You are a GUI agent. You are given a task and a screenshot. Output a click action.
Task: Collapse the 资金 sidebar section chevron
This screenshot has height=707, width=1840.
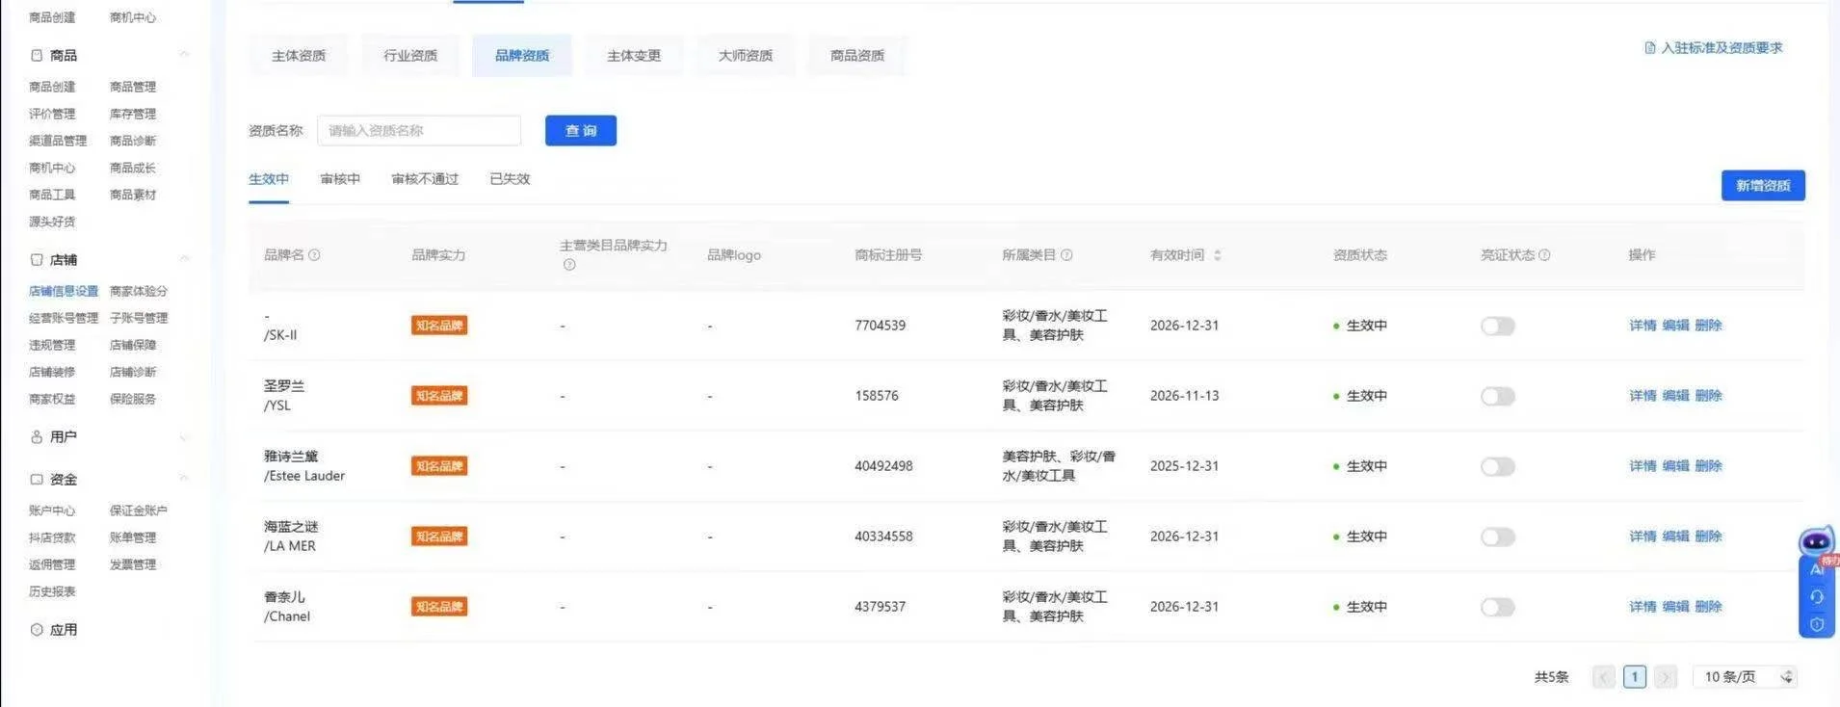[x=184, y=479]
